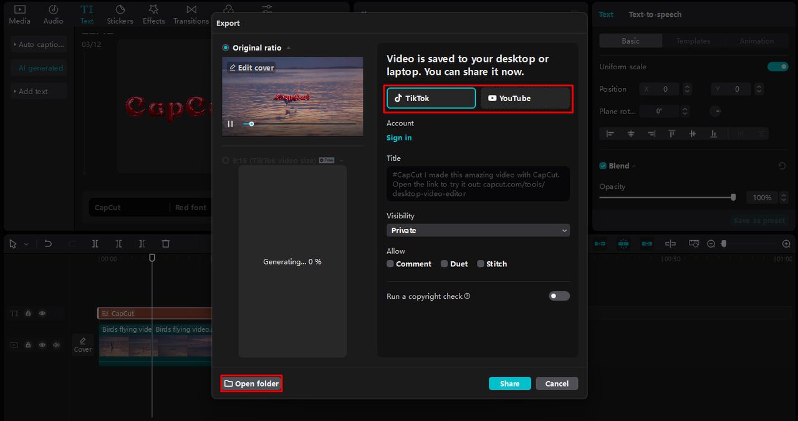
Task: Enable the Comment checkbox
Action: point(390,264)
